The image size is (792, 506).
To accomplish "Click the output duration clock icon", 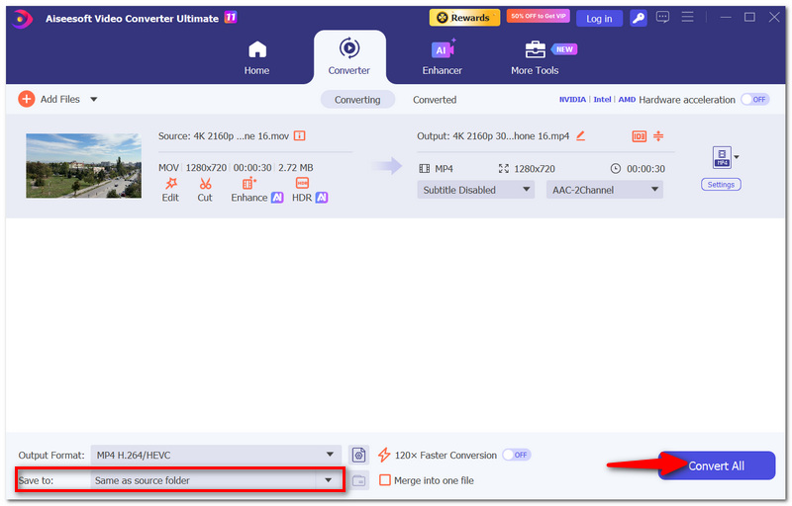I will pyautogui.click(x=615, y=169).
